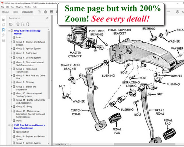
Task: Open Group 7 - Rear Axle and Drive Line
Action: click(x=31, y=77)
